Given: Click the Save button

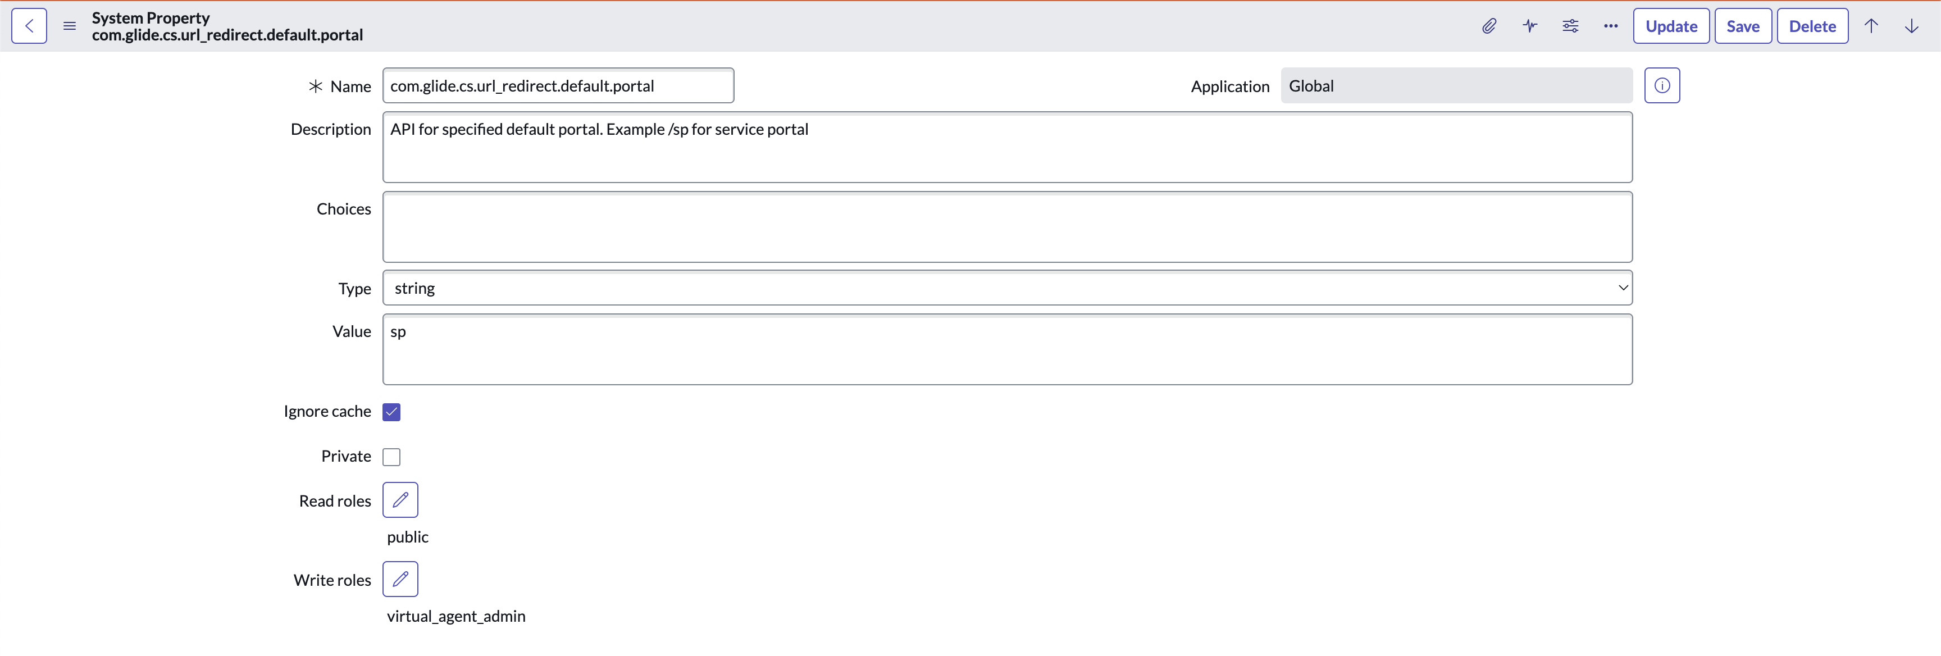Looking at the screenshot, I should [1743, 26].
